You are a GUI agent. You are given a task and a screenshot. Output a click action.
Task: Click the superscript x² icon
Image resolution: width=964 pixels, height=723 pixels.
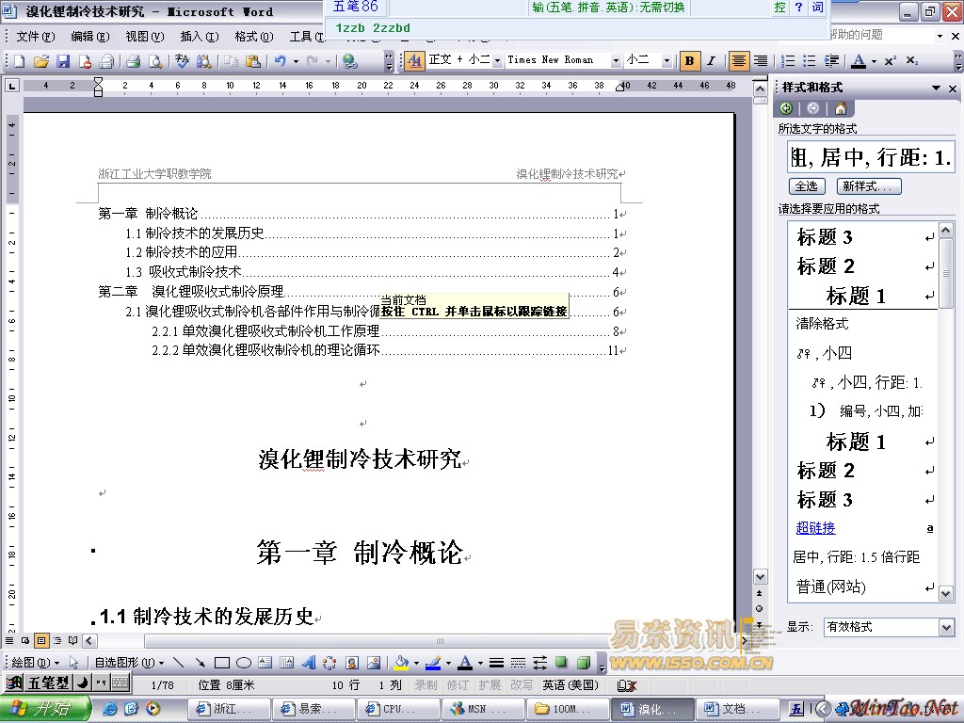pos(890,61)
